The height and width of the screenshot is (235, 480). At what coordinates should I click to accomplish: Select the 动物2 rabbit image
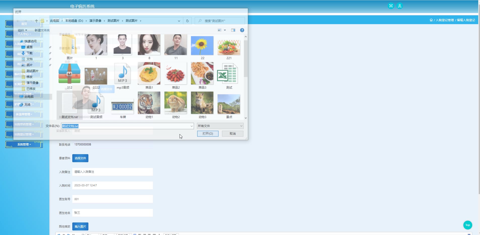point(176,105)
